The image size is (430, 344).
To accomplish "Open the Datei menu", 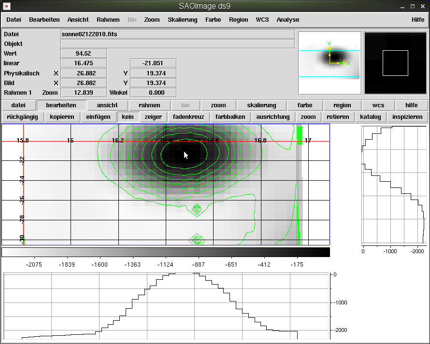I will coord(14,20).
